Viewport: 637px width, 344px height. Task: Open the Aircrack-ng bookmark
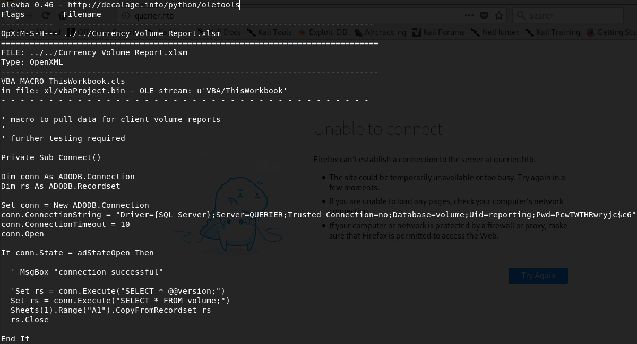pyautogui.click(x=385, y=32)
